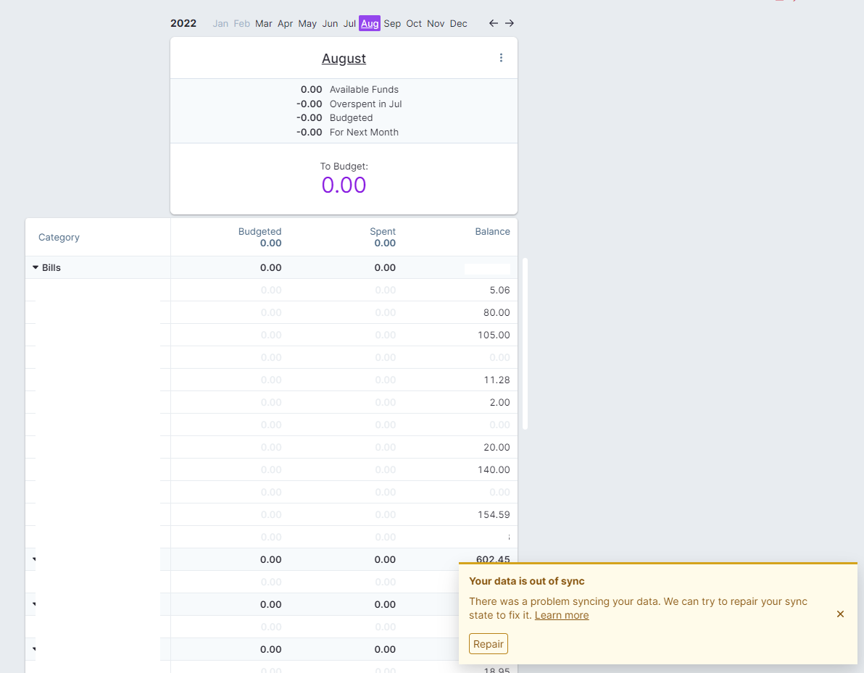
Task: Click the underlined August header
Action: pos(344,58)
